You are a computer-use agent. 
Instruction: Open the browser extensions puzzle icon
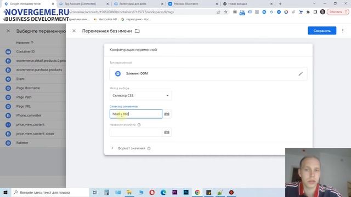pyautogui.click(x=308, y=12)
